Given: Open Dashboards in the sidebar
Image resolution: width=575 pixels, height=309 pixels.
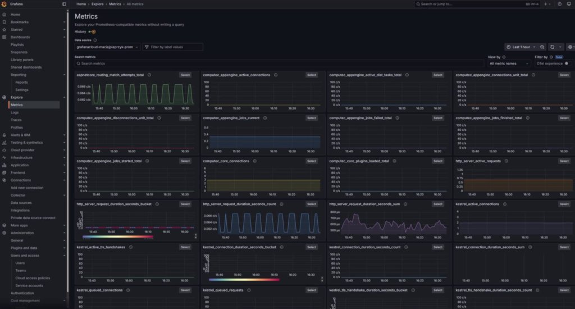Looking at the screenshot, I should (20, 37).
